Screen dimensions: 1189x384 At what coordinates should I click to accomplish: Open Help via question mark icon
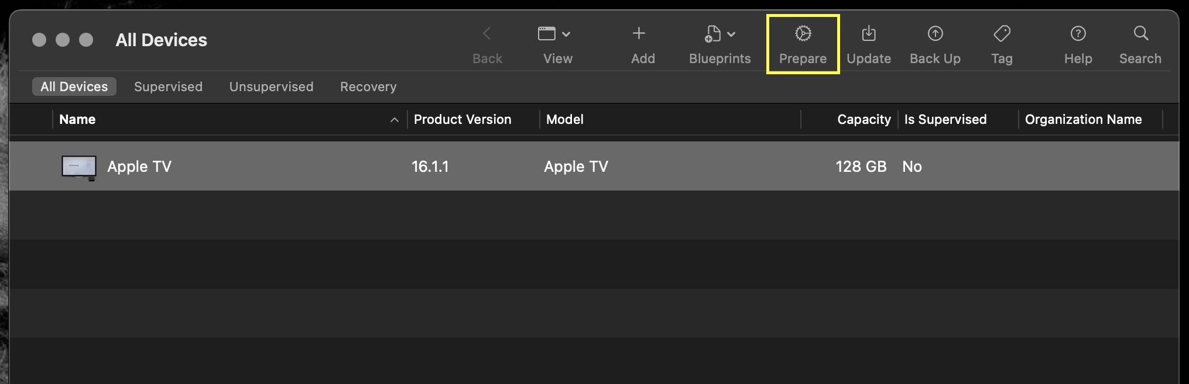click(1078, 34)
